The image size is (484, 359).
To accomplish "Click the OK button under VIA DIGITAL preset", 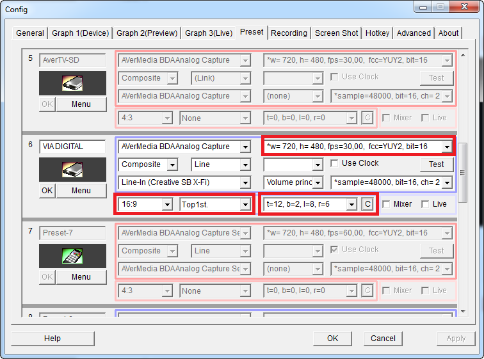I will pos(47,191).
